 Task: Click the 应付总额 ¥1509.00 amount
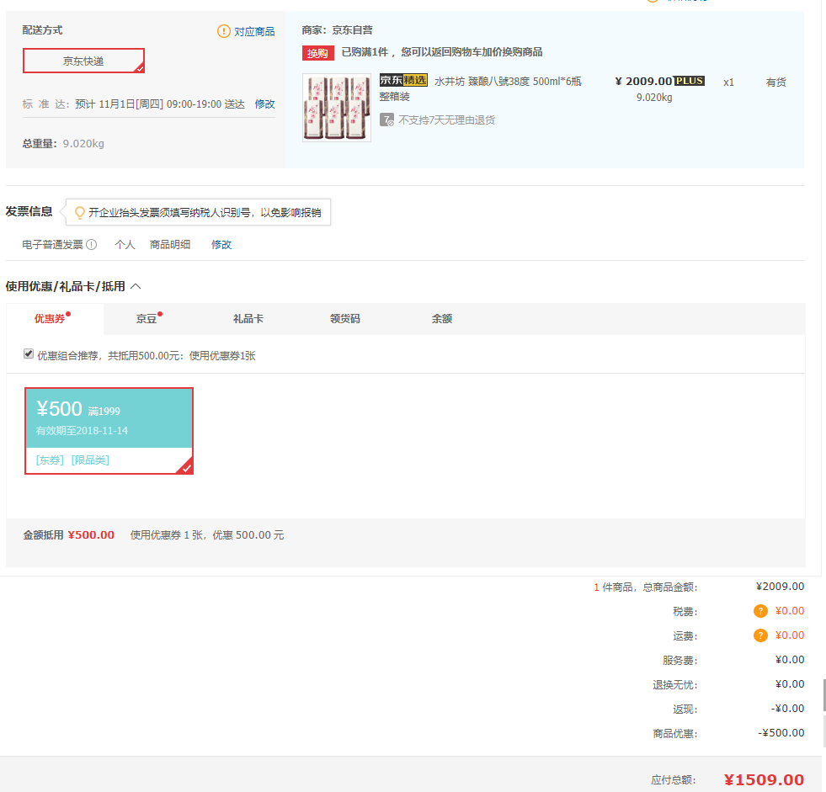coord(764,779)
